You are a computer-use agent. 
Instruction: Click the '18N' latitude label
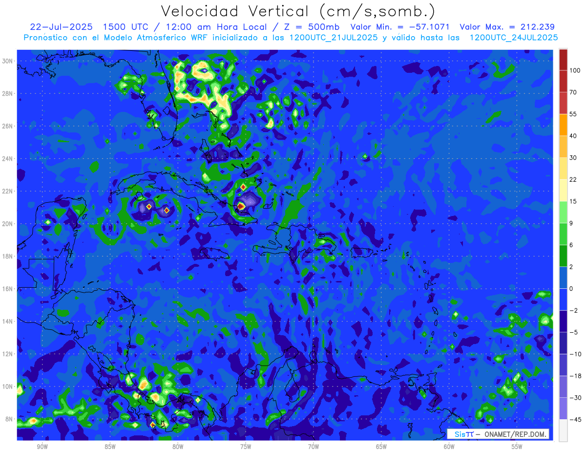[x=8, y=256]
